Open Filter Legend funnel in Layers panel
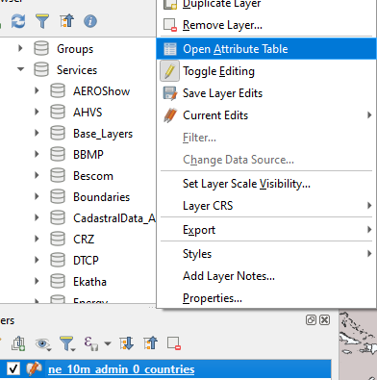This screenshot has height=380, width=377. tap(67, 343)
